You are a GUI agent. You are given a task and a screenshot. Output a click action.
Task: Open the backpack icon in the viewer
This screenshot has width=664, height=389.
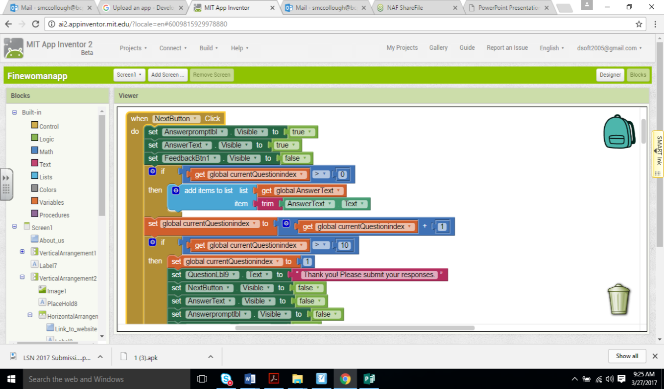pyautogui.click(x=619, y=131)
